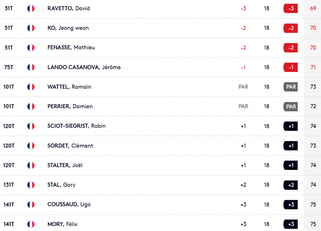Viewport: 321px width, 231px height.
Task: Open SCIOT-SIEGRIST, Robin player name
Action: (x=76, y=126)
